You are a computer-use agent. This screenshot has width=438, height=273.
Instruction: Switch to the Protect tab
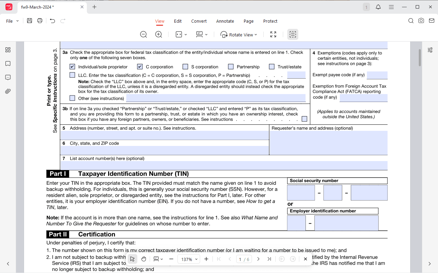[270, 21]
